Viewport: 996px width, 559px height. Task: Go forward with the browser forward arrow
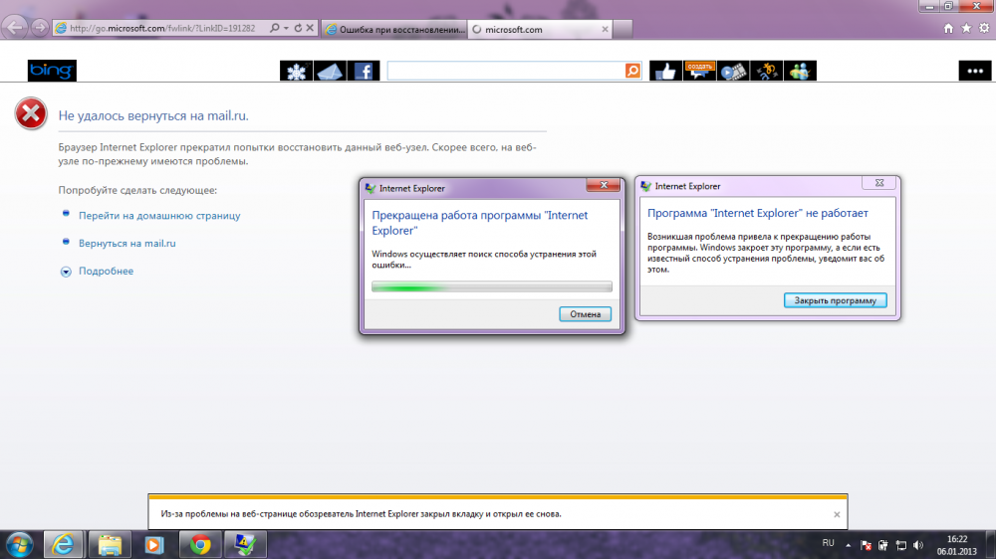click(x=40, y=27)
